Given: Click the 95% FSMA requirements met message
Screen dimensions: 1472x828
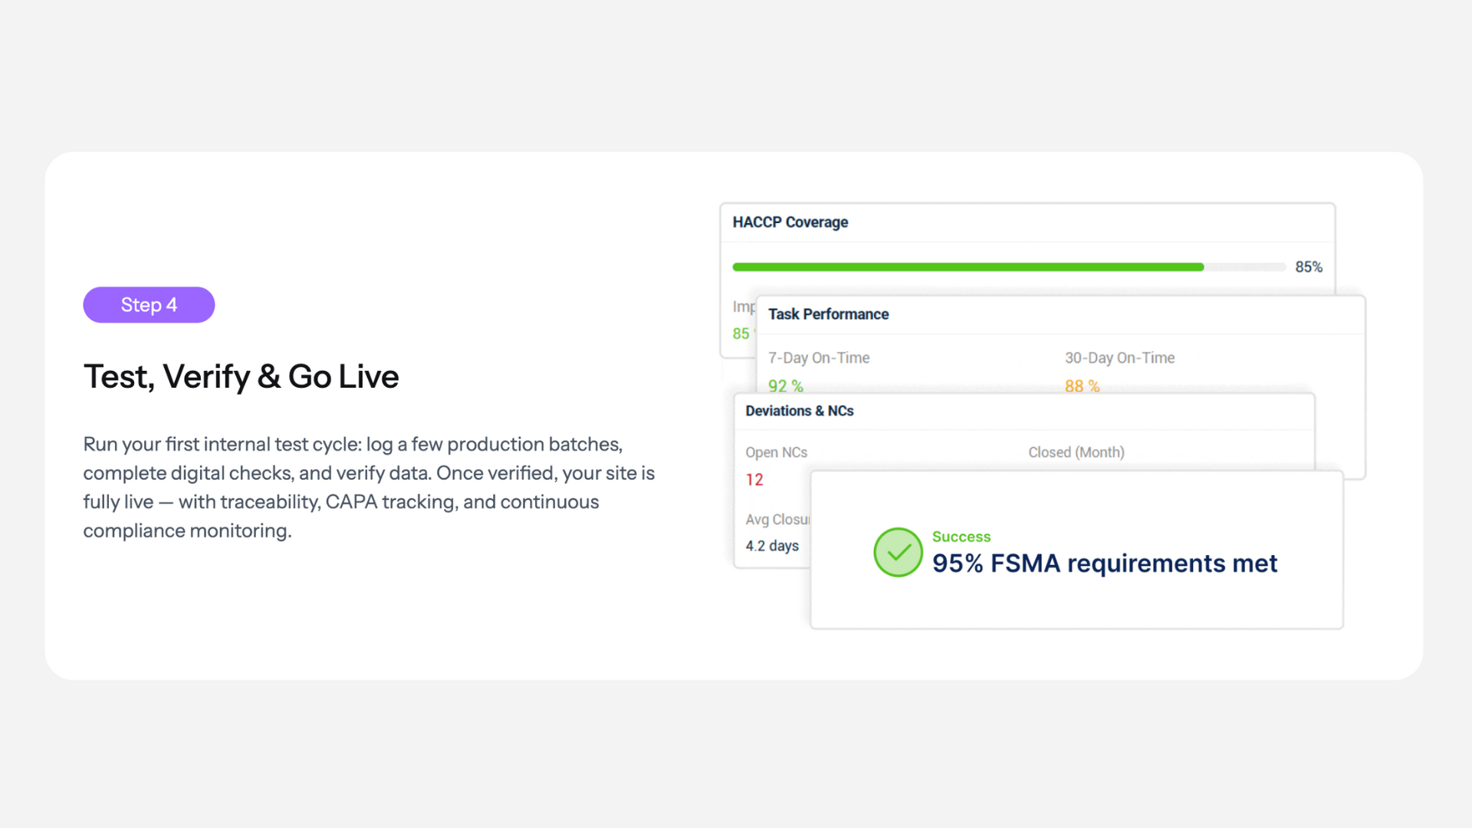Looking at the screenshot, I should tap(1104, 563).
